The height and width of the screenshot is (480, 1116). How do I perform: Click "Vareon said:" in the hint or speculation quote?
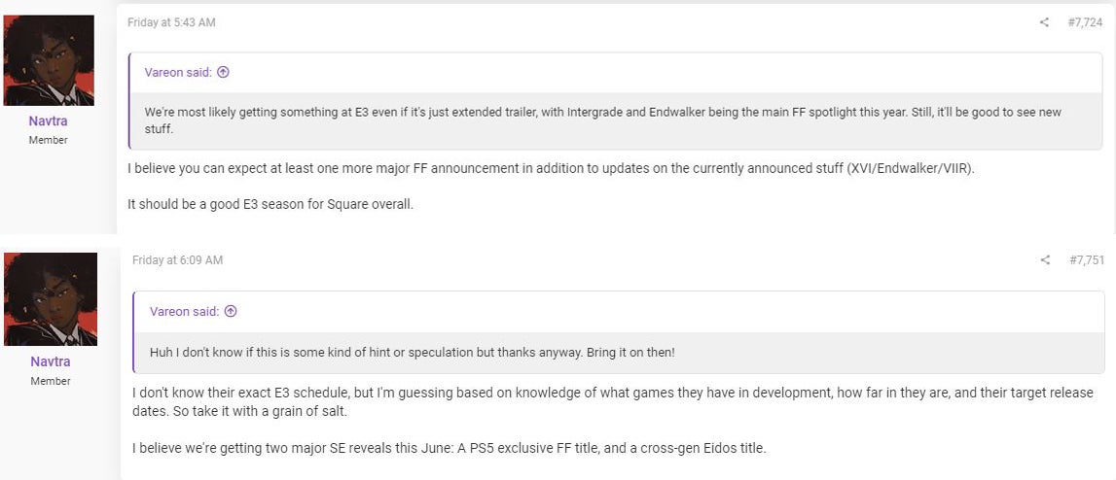(185, 312)
